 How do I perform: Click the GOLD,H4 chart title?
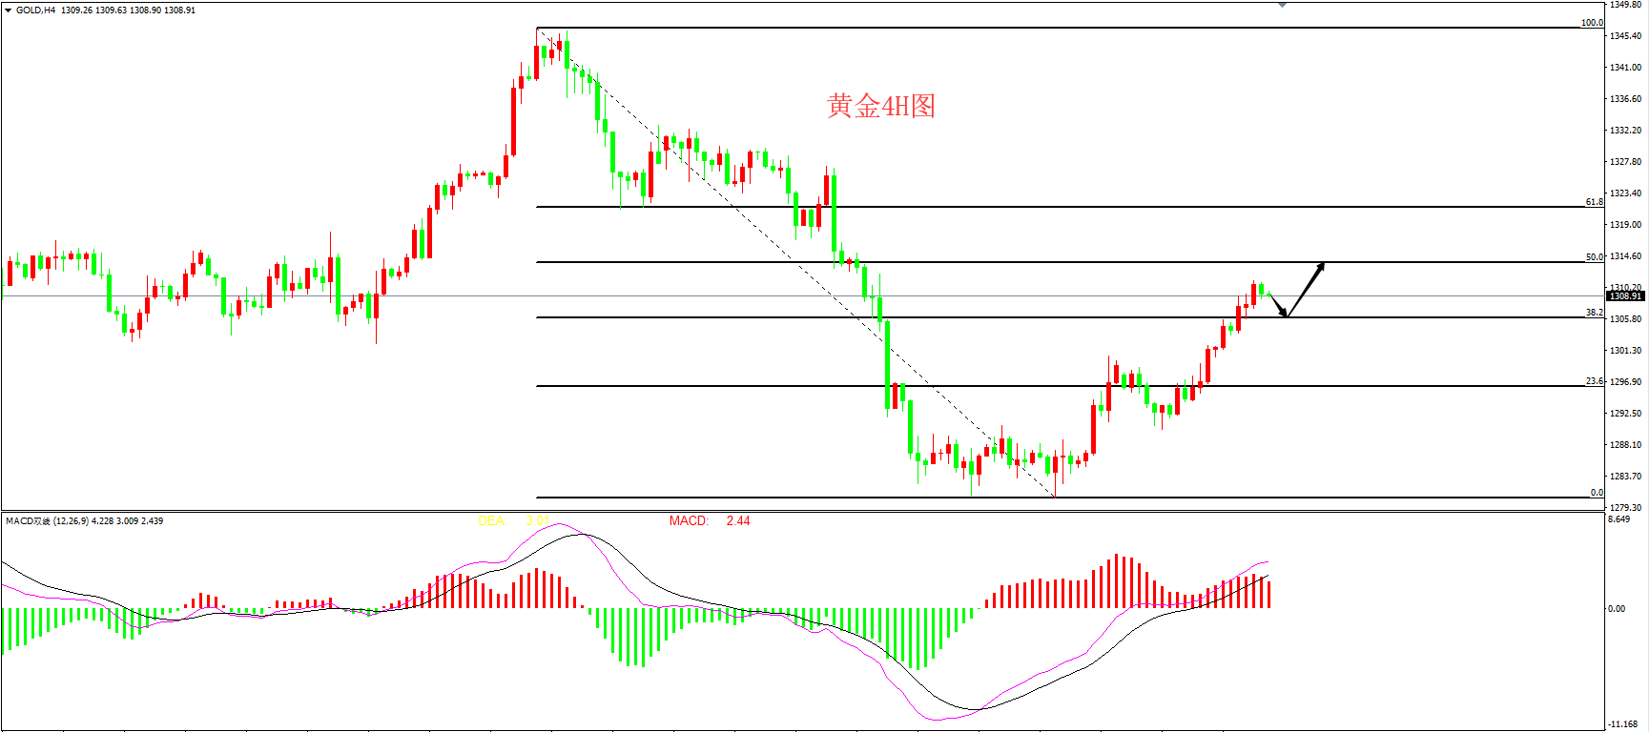point(36,10)
